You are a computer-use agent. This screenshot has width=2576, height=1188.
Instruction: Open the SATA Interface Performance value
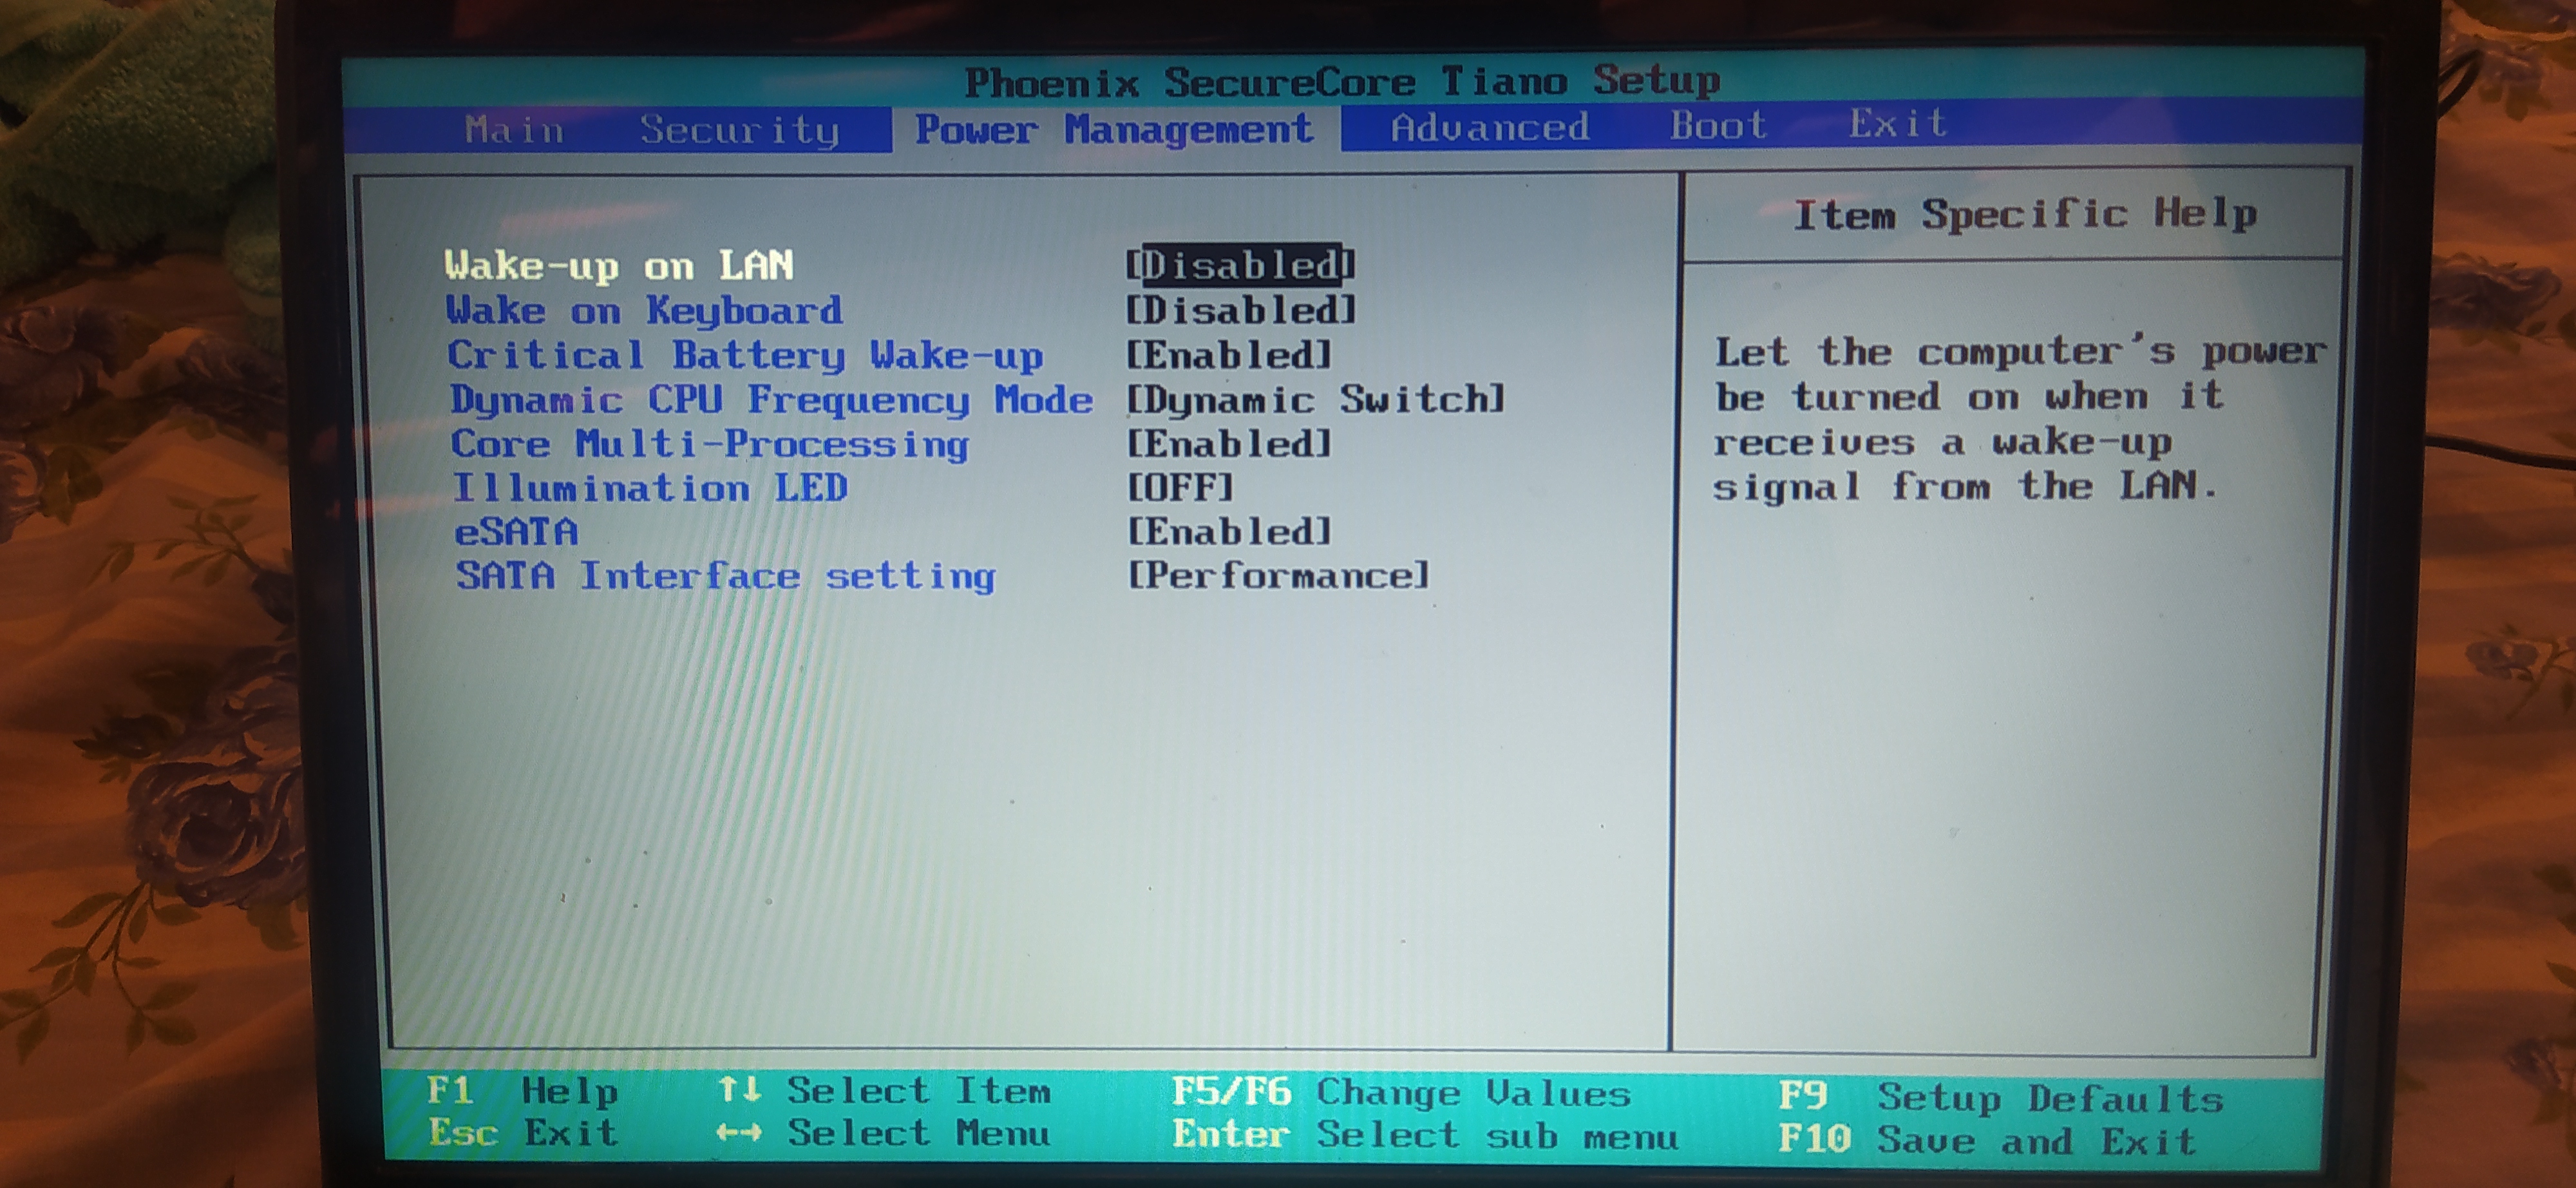tap(1279, 575)
